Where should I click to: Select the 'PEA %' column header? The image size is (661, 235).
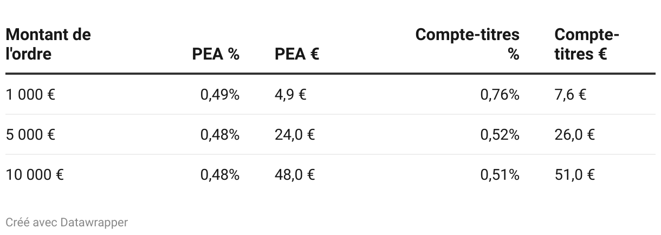pos(216,54)
